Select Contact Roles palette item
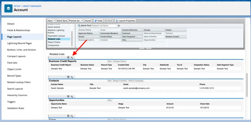Image resolution: width=251 pixels, height=122 pixels. click(x=110, y=37)
